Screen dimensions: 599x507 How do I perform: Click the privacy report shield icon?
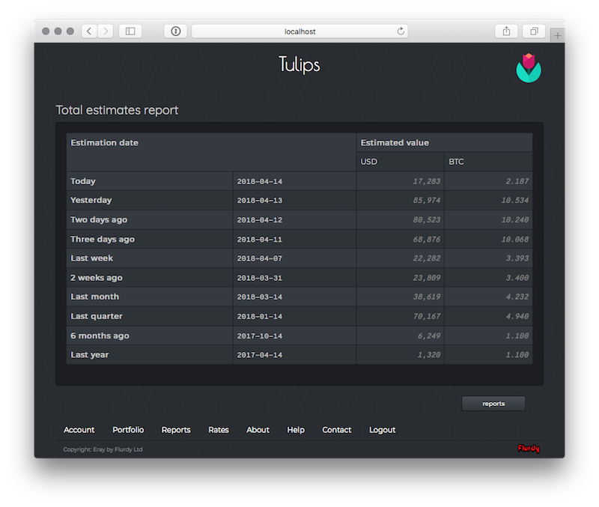click(175, 31)
